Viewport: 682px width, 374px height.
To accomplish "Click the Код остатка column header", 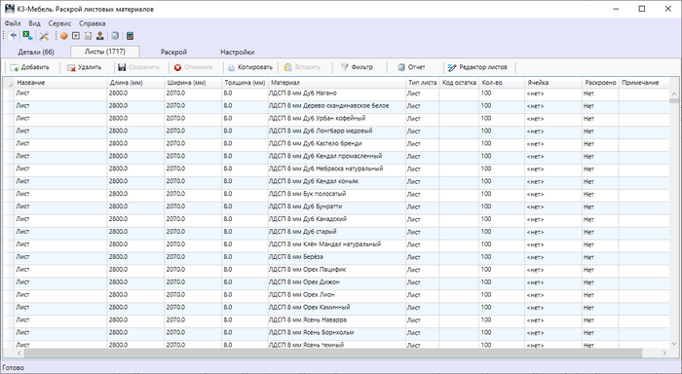I will pos(459,83).
